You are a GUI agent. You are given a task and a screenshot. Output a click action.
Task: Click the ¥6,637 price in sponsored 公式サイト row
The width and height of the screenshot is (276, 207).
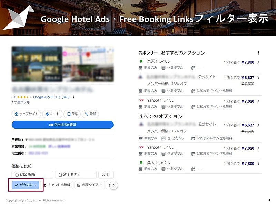[248, 78]
